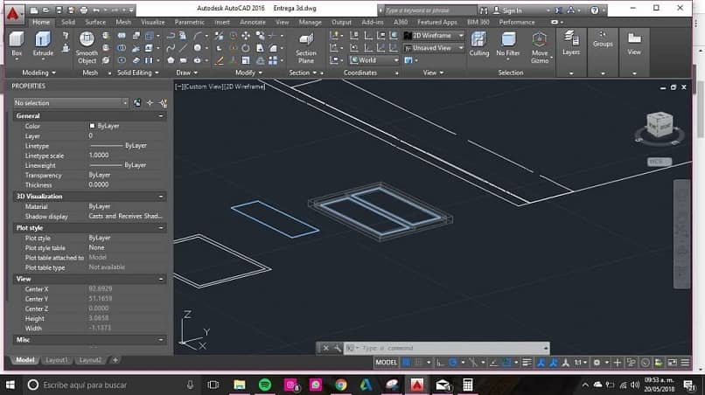Select the Box solid tool
Image resolution: width=705 pixels, height=395 pixels.
tap(17, 44)
